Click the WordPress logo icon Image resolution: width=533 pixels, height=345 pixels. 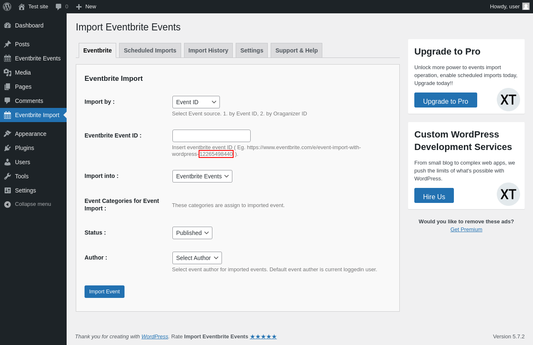point(7,7)
